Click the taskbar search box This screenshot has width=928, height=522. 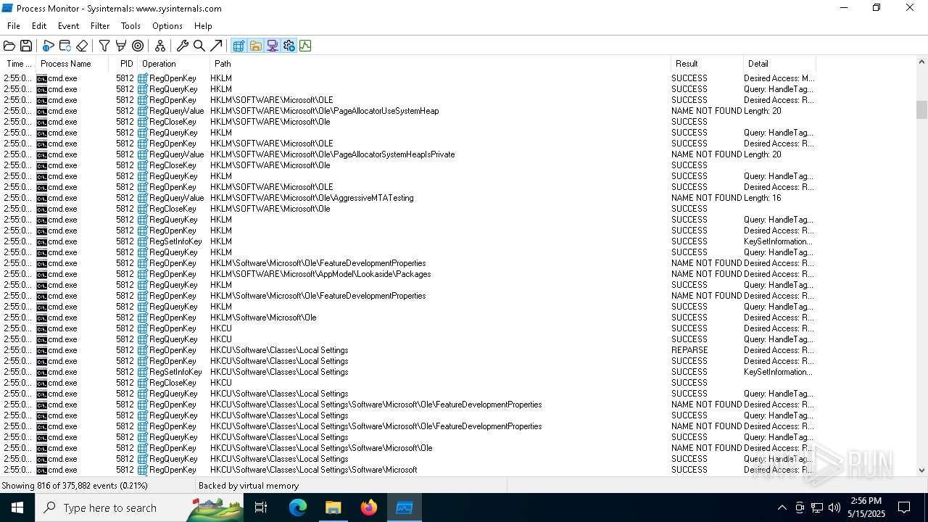(x=139, y=507)
